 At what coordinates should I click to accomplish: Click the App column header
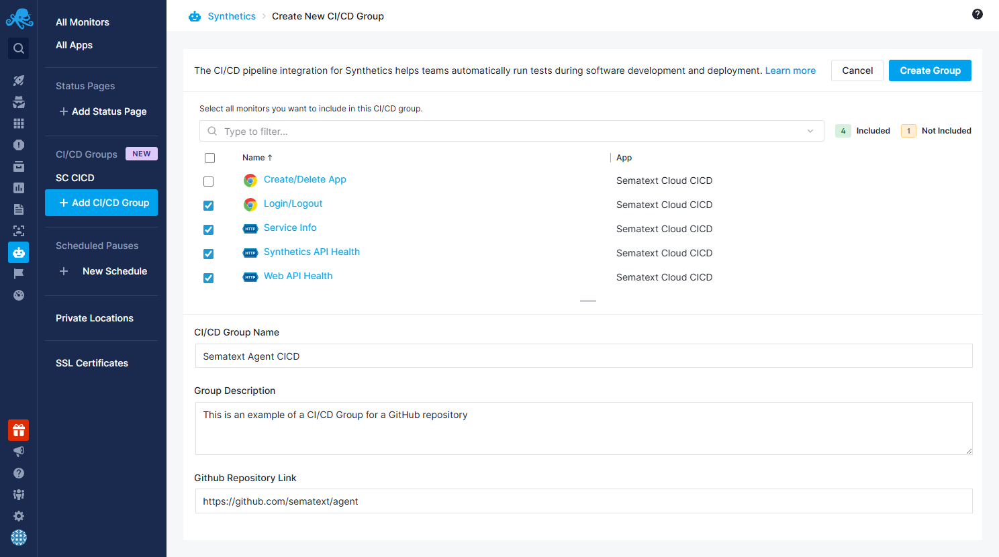(x=624, y=158)
